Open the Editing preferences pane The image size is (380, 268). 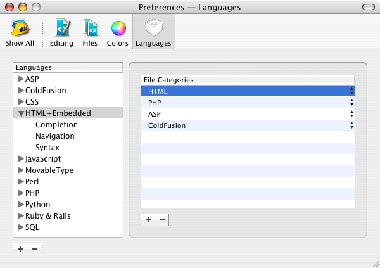[x=61, y=32]
